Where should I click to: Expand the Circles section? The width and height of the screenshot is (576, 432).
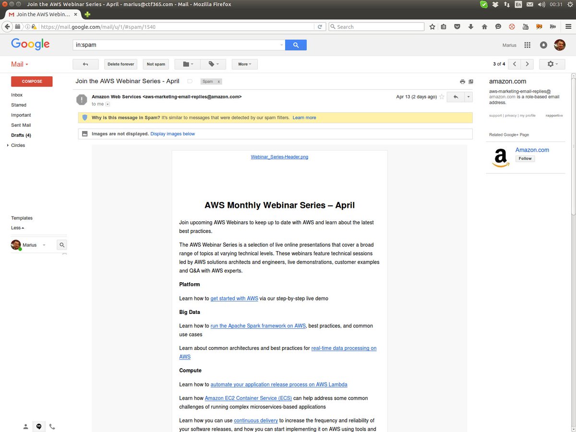coord(8,145)
